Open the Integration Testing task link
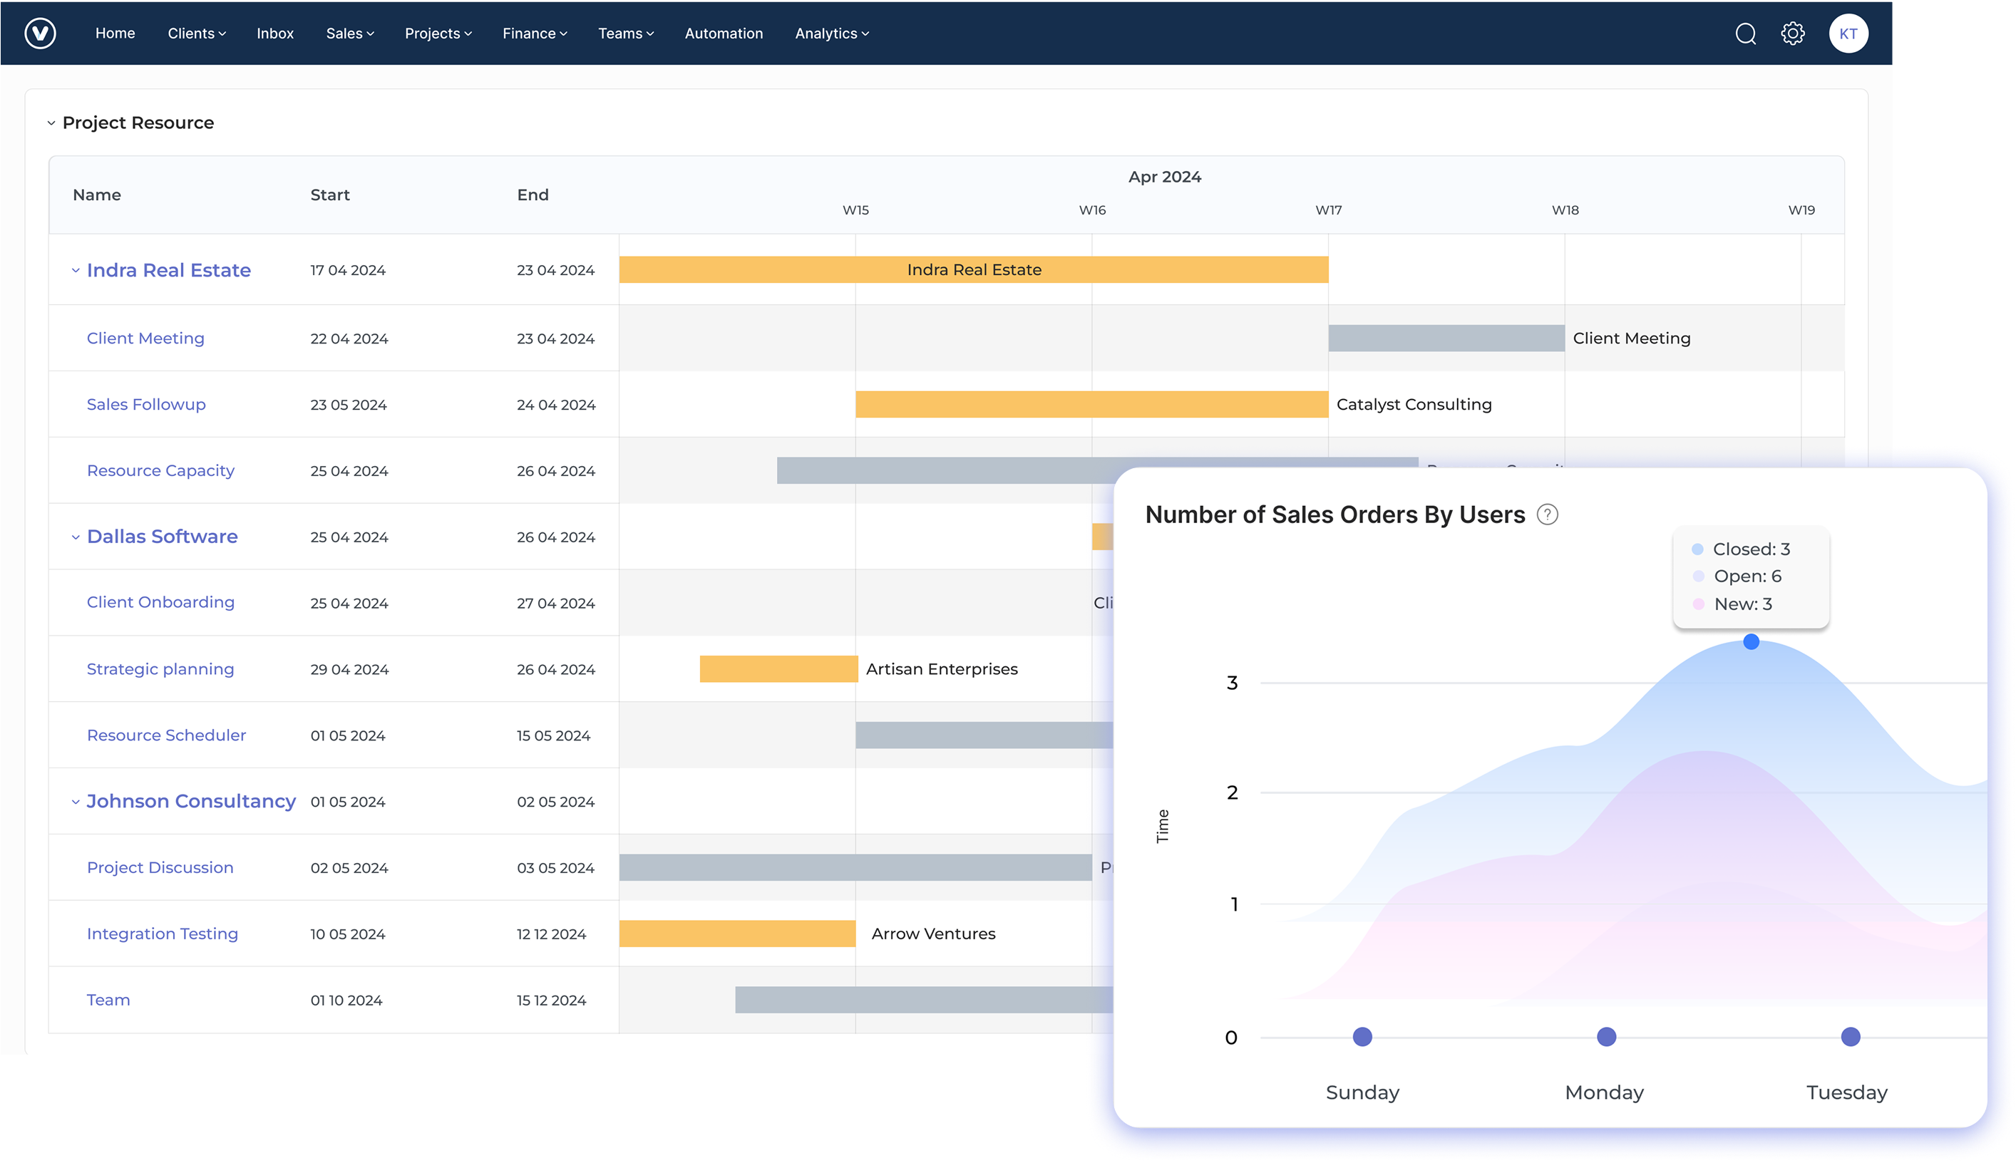 [x=163, y=934]
